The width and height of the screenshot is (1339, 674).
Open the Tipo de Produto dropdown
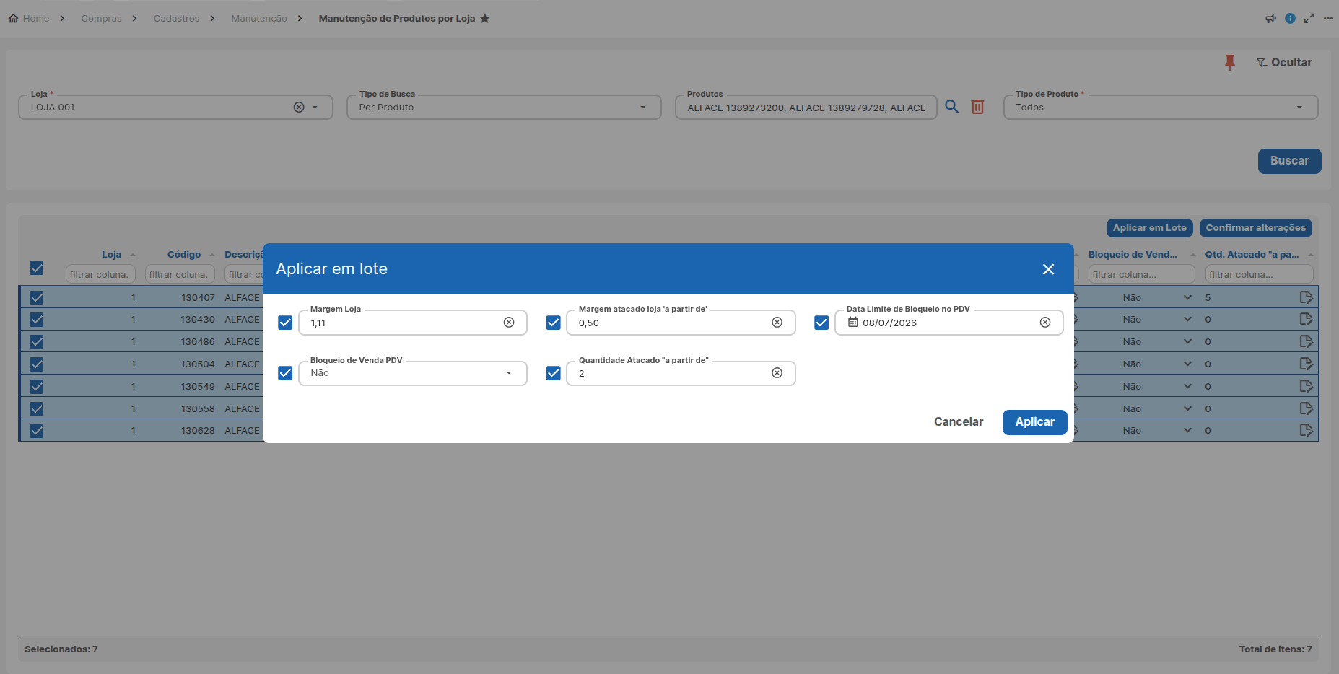pos(1299,108)
